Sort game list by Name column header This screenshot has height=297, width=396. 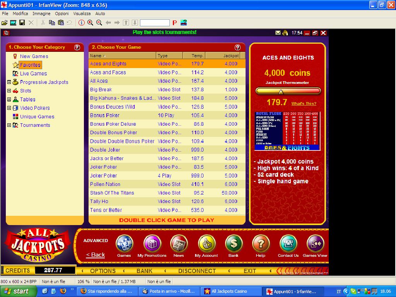[123, 56]
